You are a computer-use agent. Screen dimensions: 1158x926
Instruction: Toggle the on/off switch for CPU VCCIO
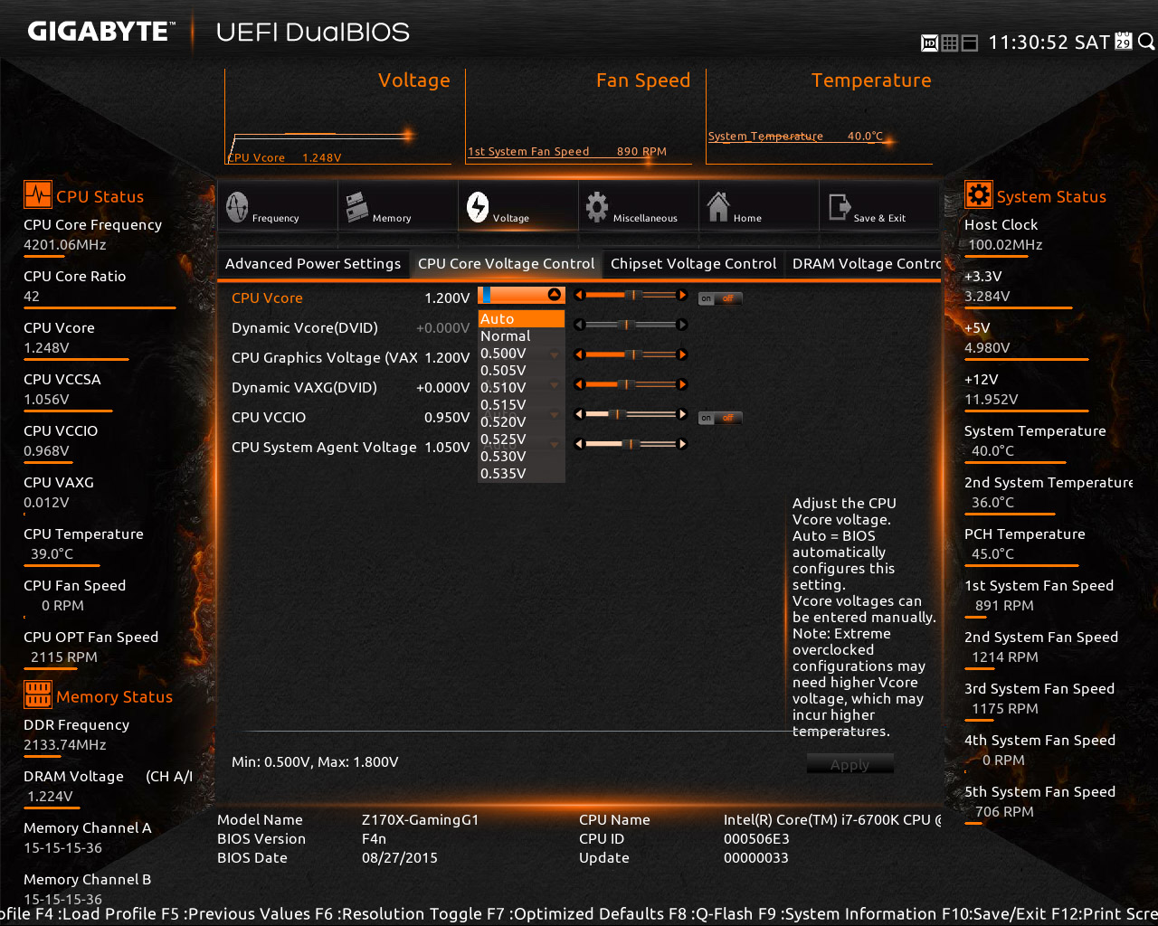720,418
